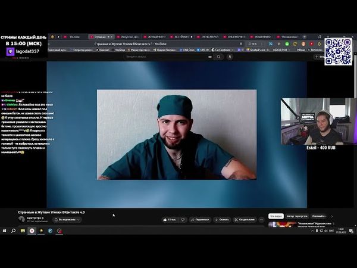
Task: Switch to the YouTube browser tab
Action: 76,37
